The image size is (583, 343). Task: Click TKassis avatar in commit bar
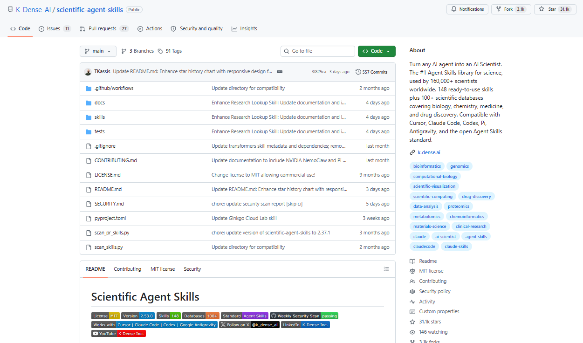[88, 72]
